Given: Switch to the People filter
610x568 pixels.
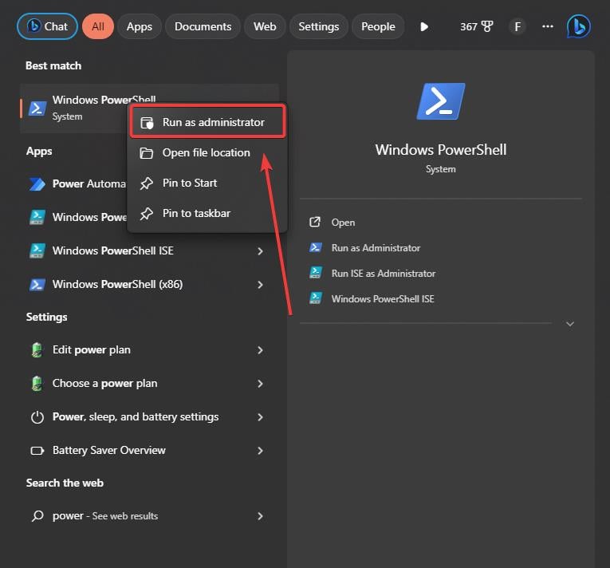Looking at the screenshot, I should point(378,26).
